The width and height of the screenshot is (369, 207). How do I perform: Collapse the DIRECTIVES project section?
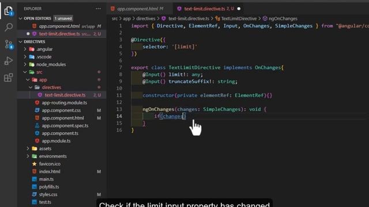click(21, 42)
